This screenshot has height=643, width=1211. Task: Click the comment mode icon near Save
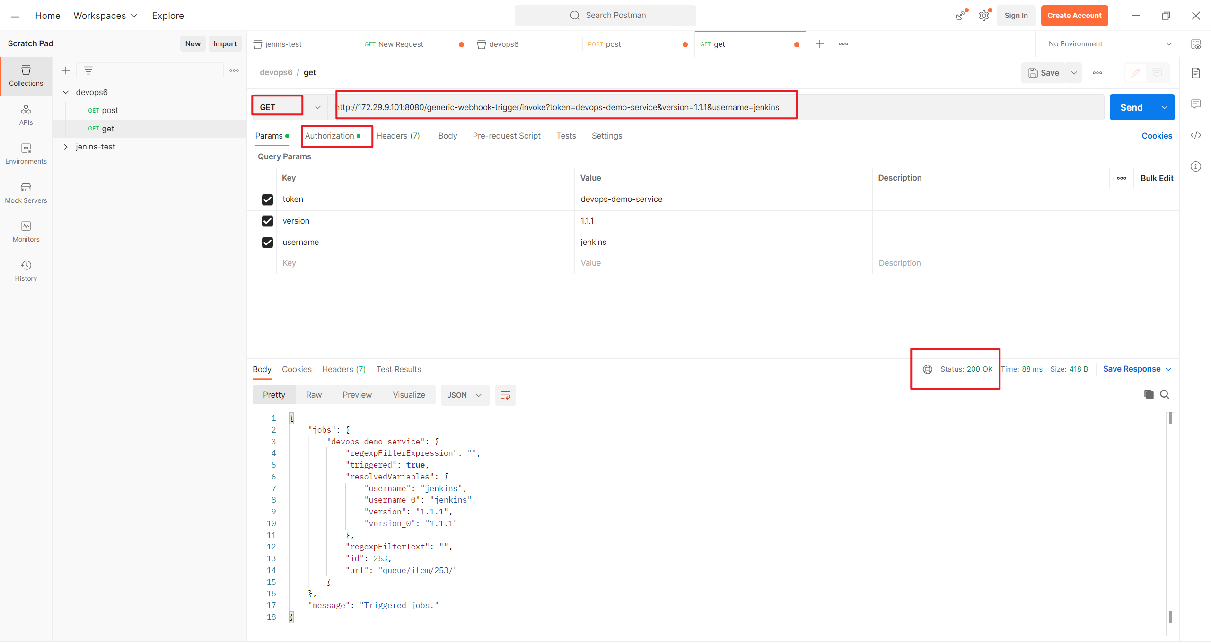click(x=1158, y=72)
